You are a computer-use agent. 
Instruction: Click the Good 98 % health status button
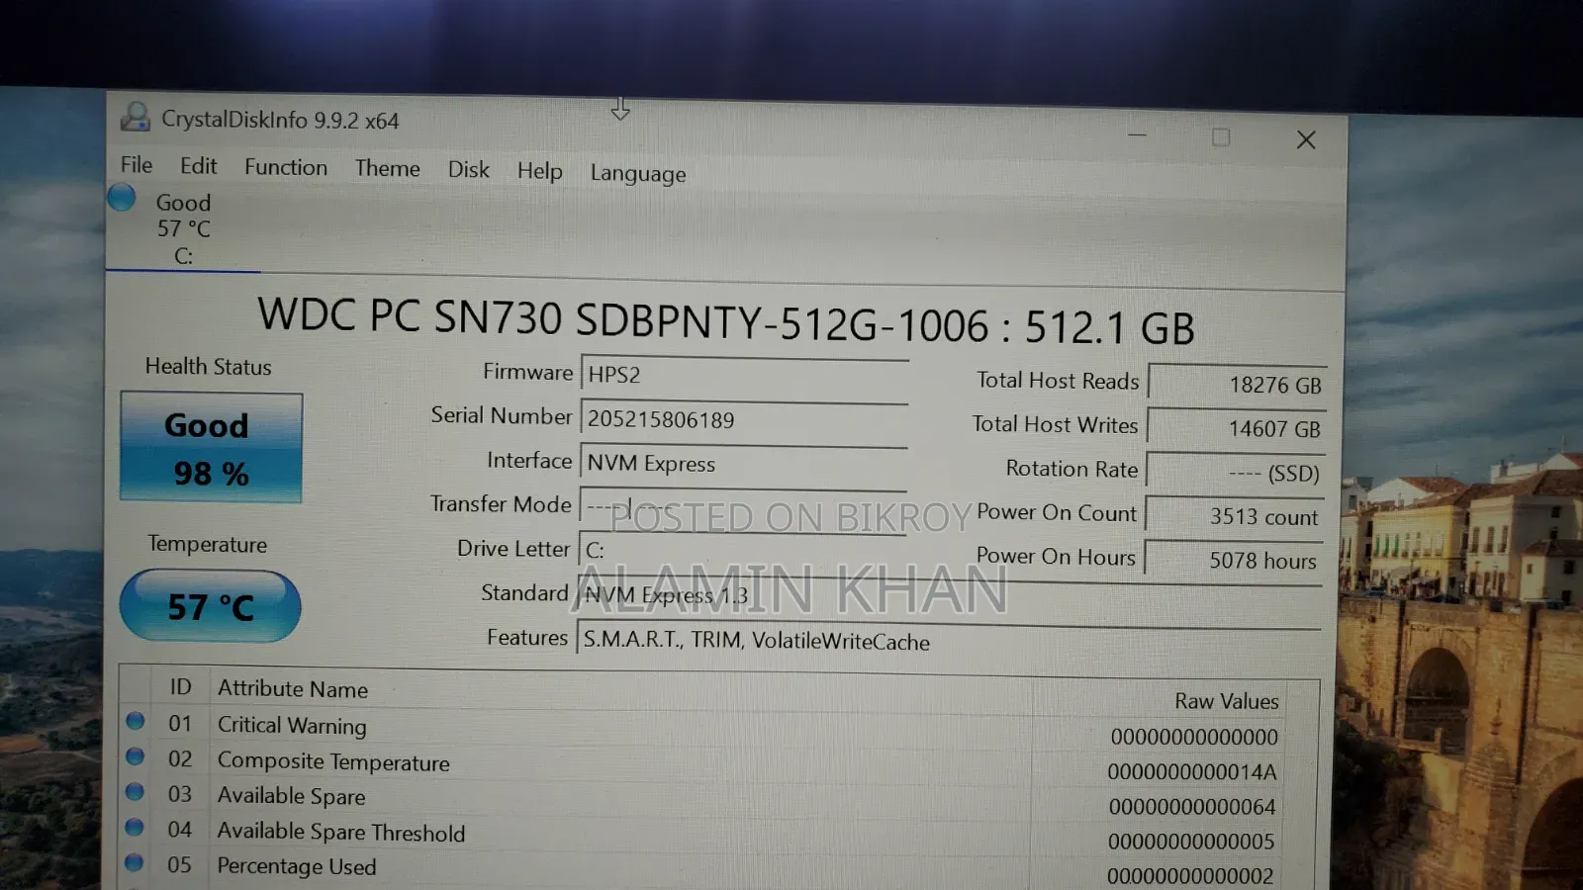tap(212, 448)
